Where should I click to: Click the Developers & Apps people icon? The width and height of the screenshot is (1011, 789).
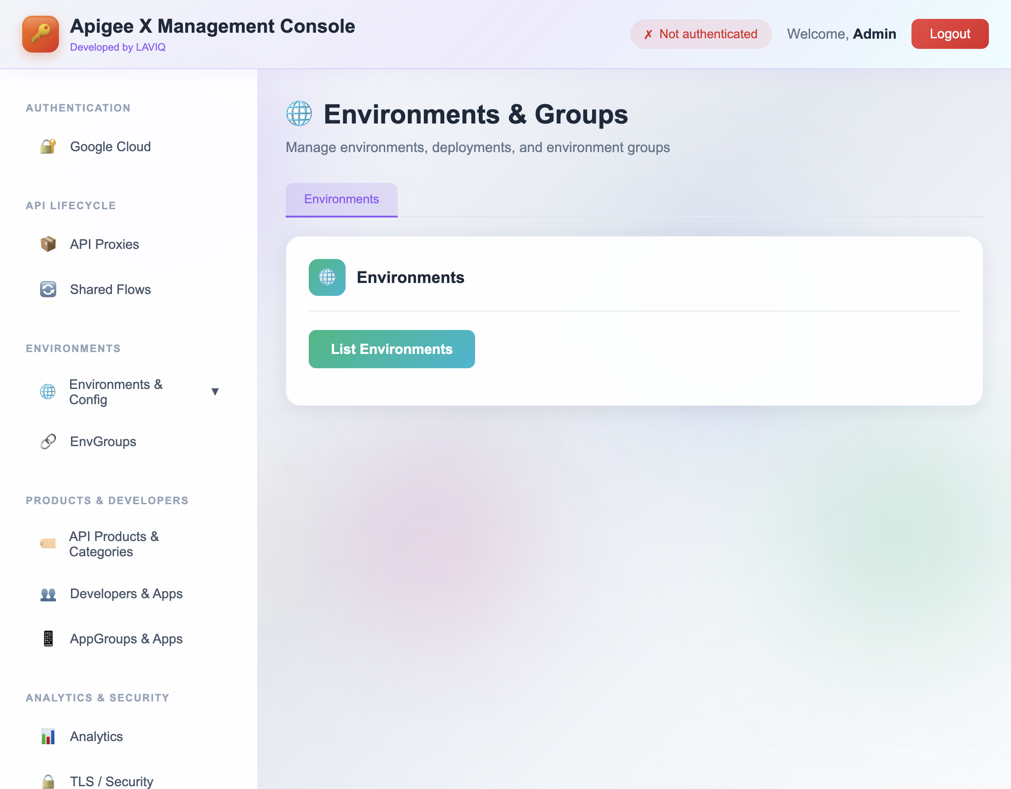click(47, 594)
